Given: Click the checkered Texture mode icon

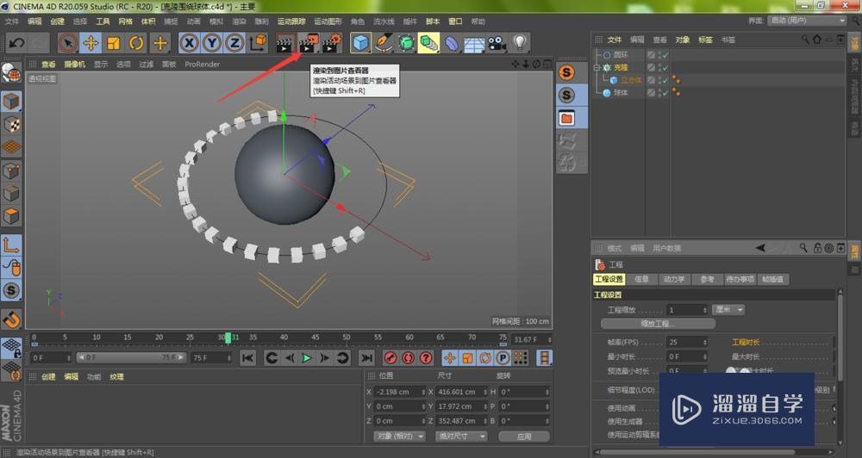Looking at the screenshot, I should [11, 125].
